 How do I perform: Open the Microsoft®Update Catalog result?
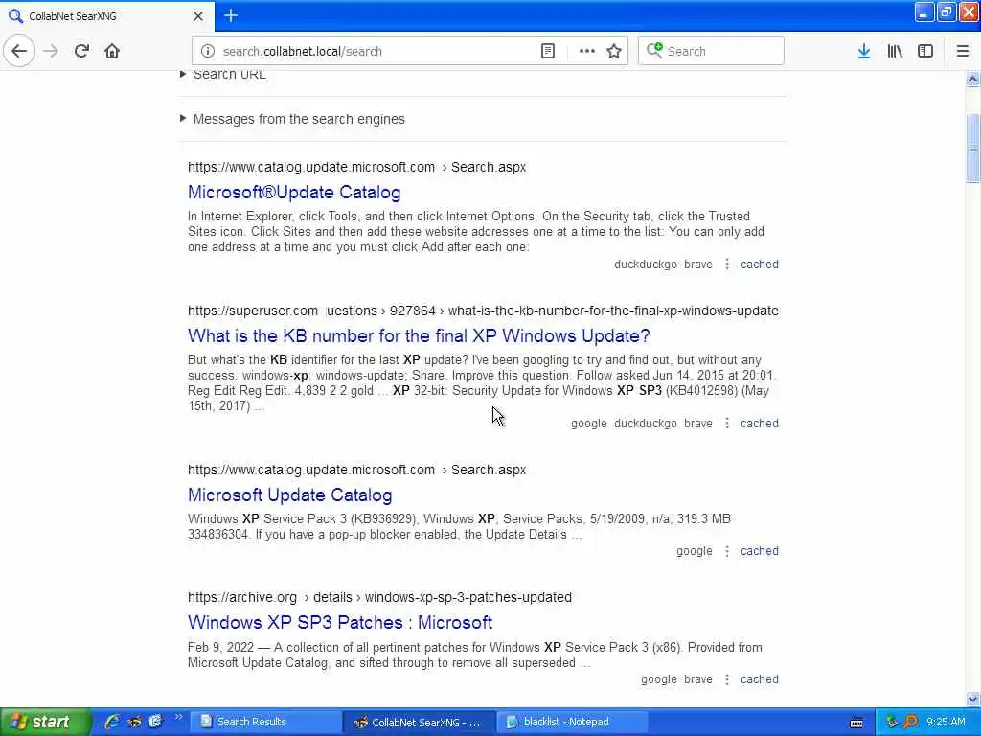[x=294, y=192]
